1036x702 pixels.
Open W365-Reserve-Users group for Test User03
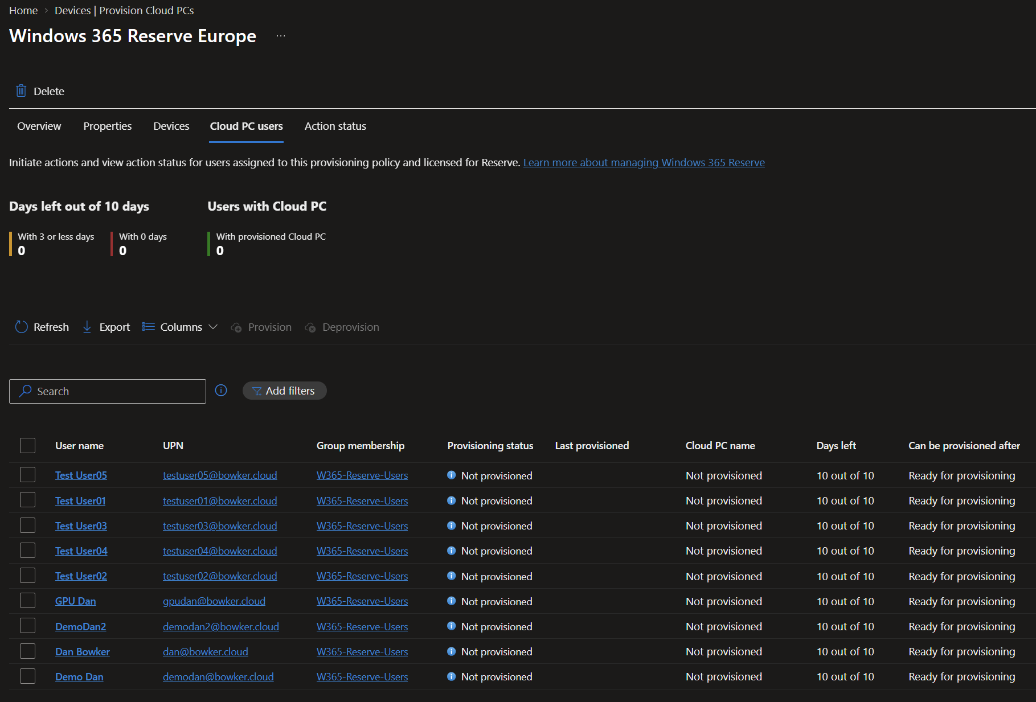click(362, 526)
